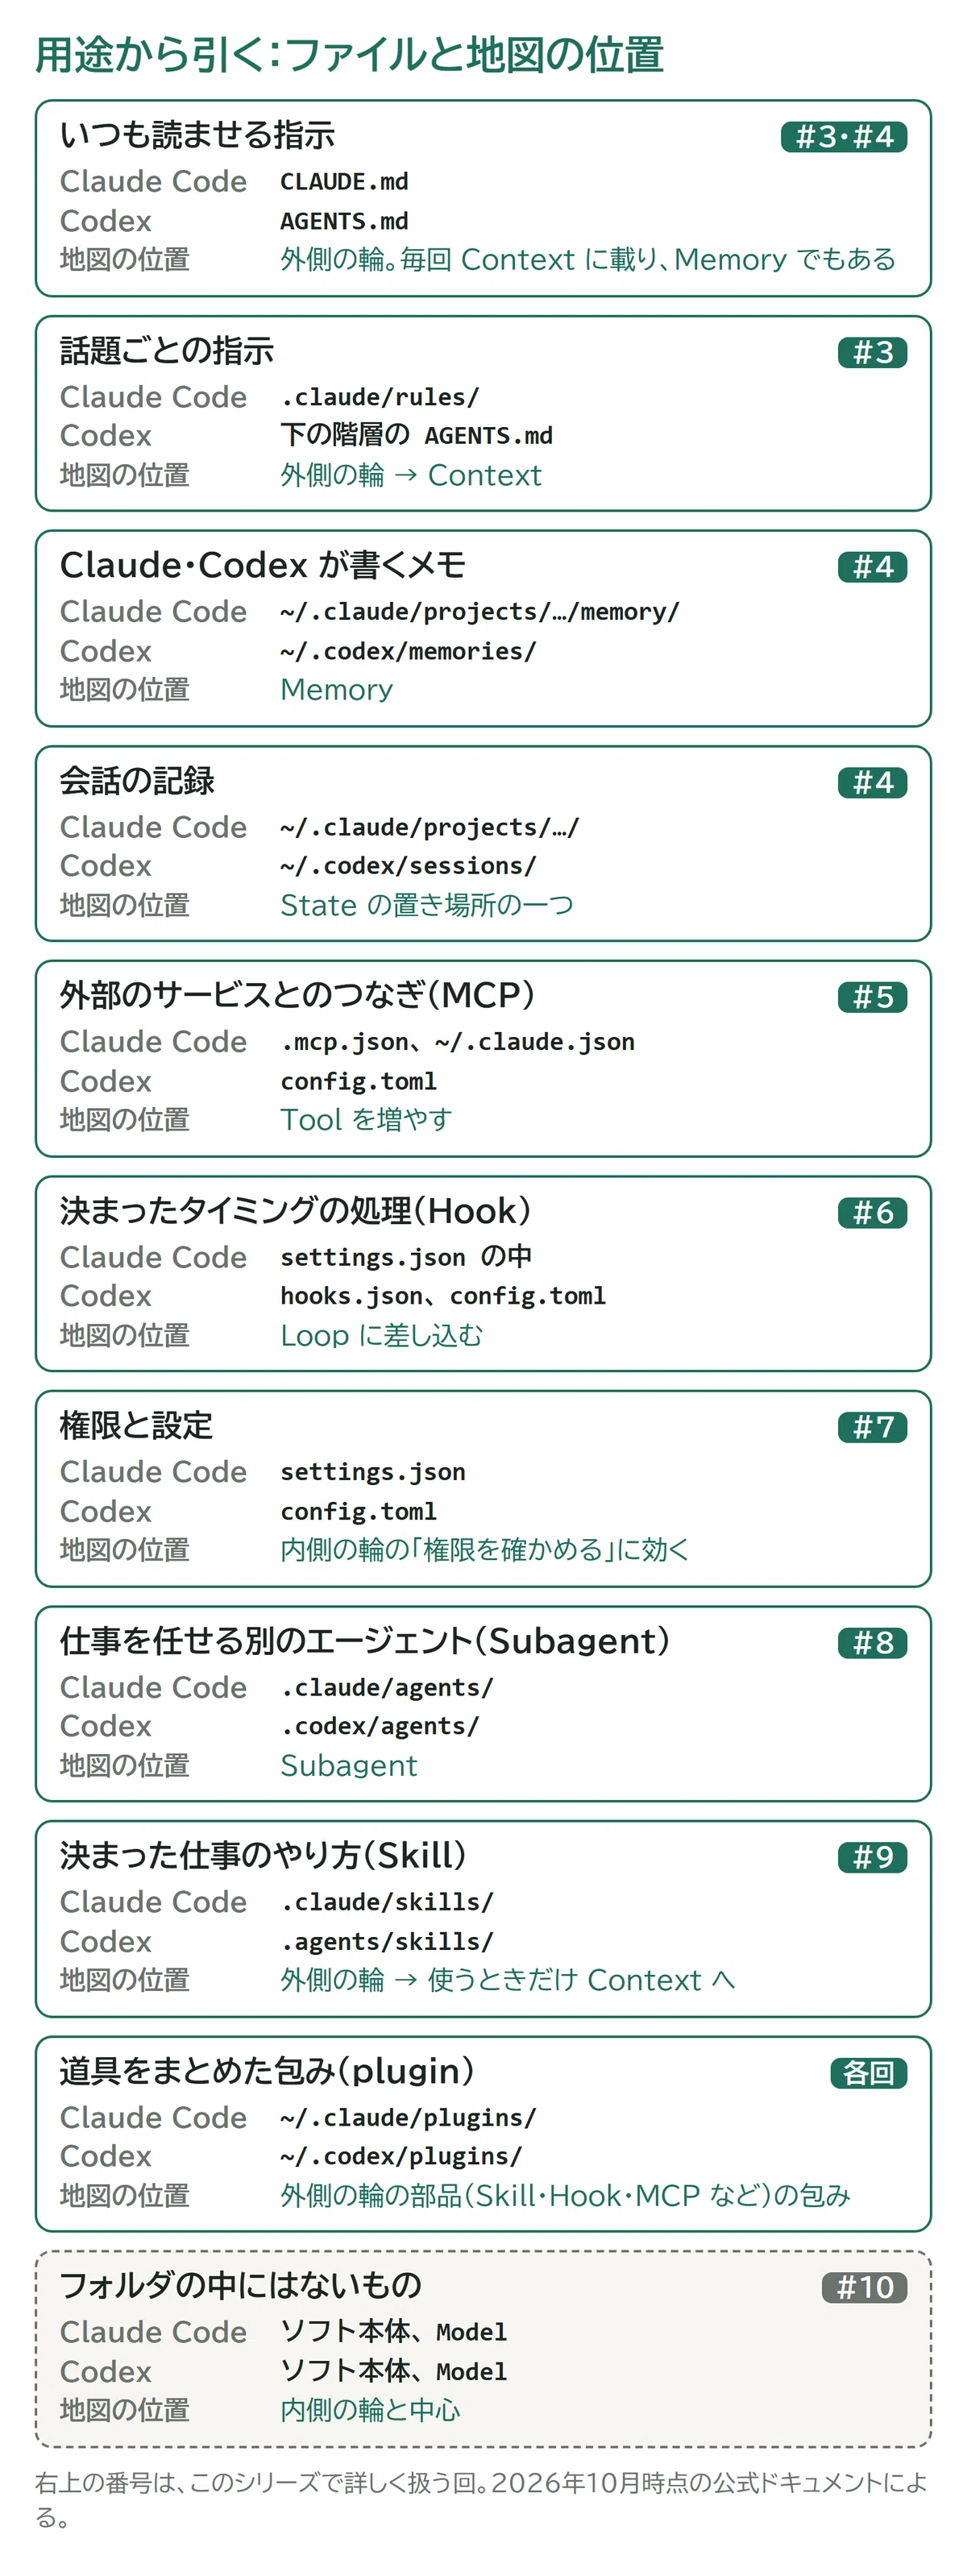Select heading フォルダの中にはないもの

[240, 2286]
